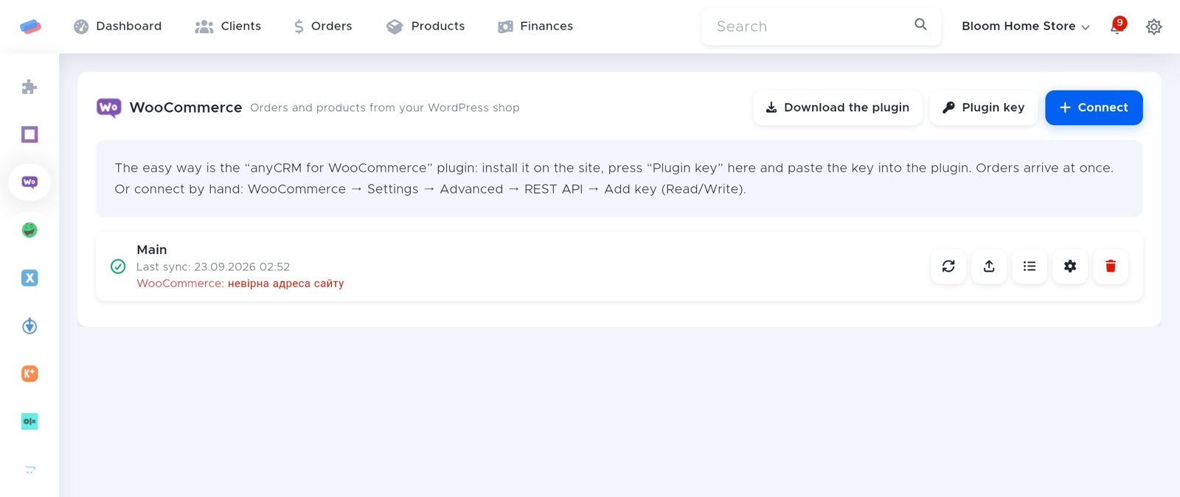Sync the Main connection with refresh icon
Viewport: 1180px width, 497px height.
click(948, 267)
